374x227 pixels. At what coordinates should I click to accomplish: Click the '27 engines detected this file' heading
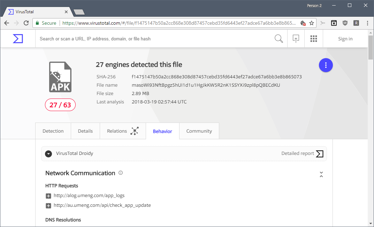[139, 64]
